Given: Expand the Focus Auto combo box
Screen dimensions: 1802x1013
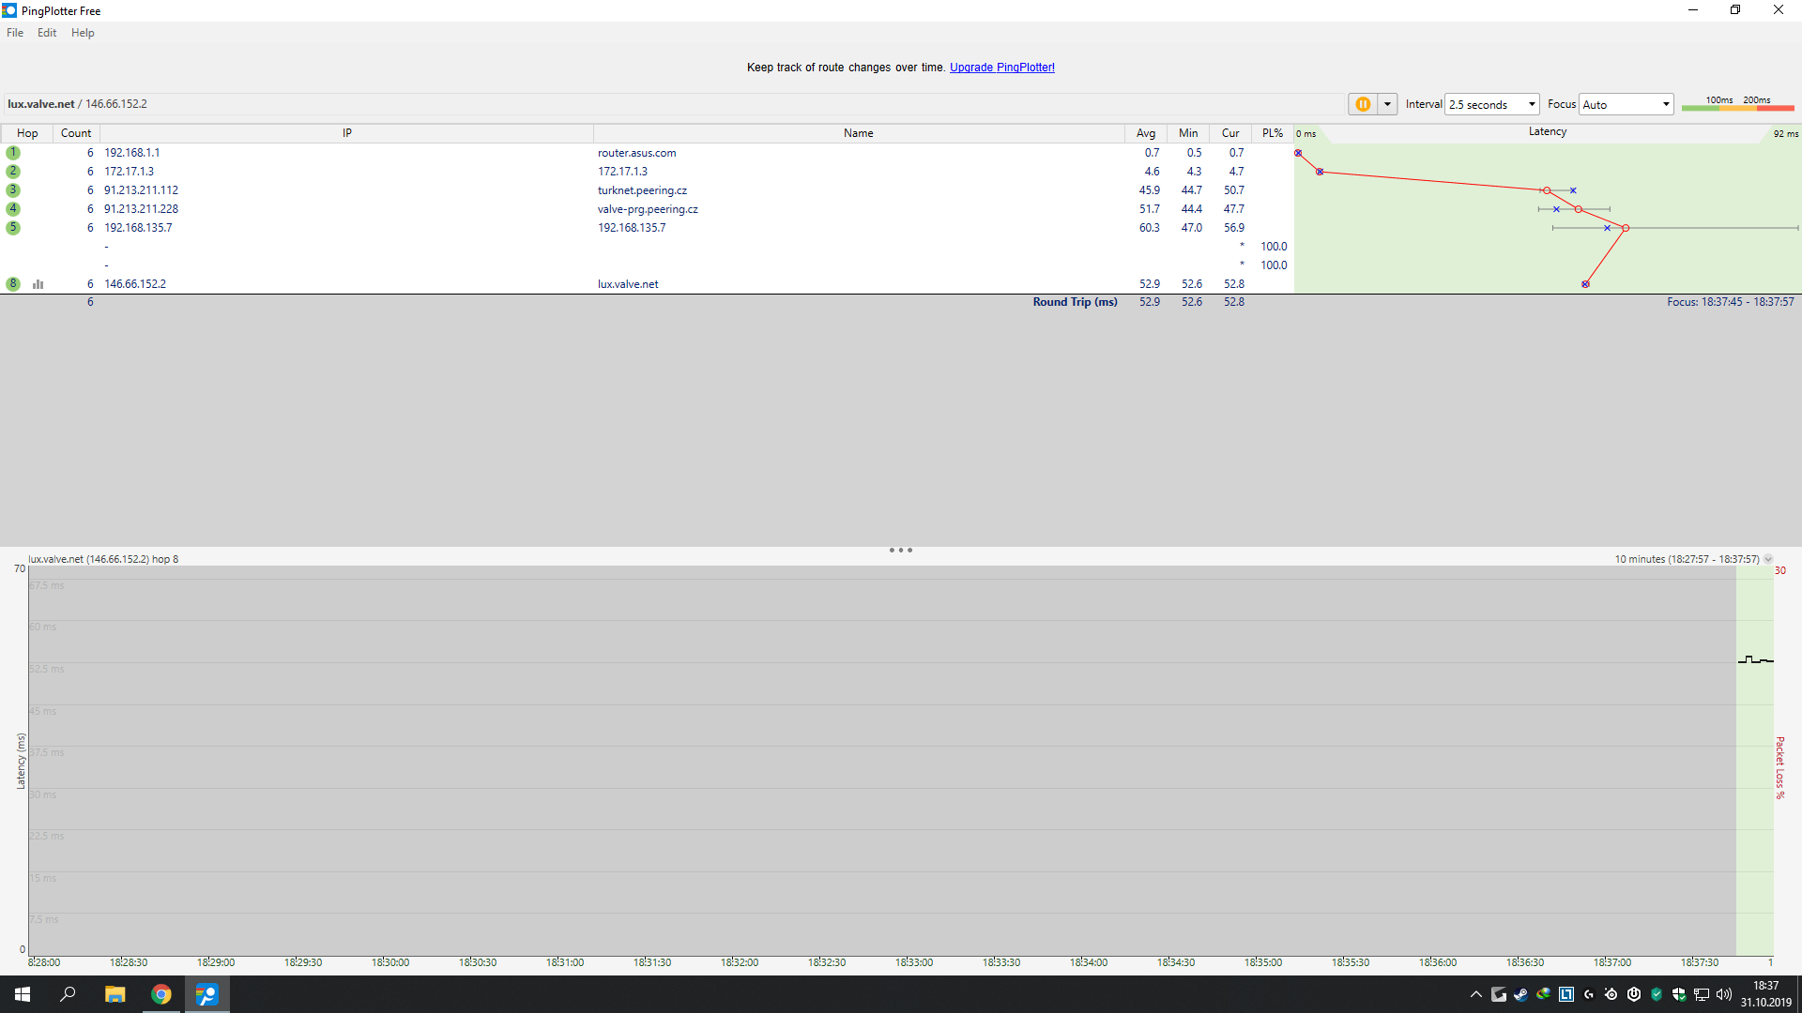Looking at the screenshot, I should pos(1626,104).
